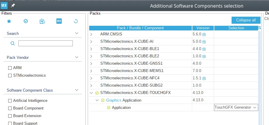Check the ARM pack vendor checkbox
Screen dimensions: 269x125
coord(10,68)
